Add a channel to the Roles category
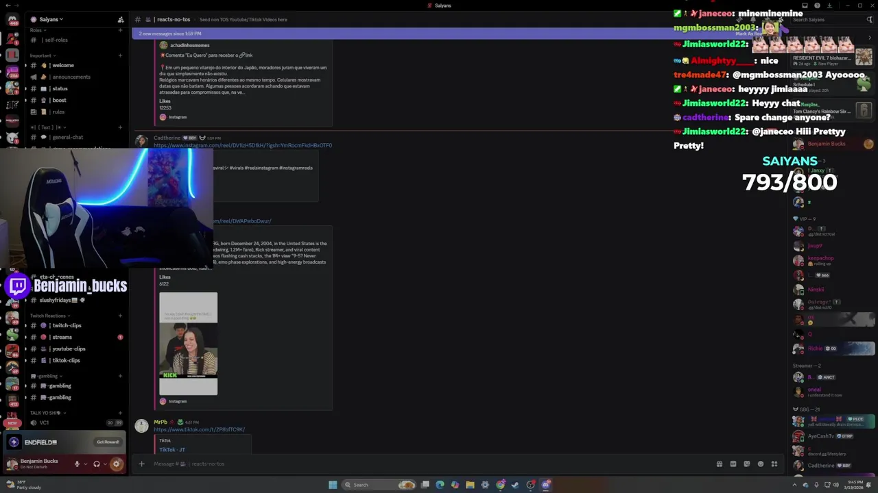The image size is (878, 493). pyautogui.click(x=120, y=30)
